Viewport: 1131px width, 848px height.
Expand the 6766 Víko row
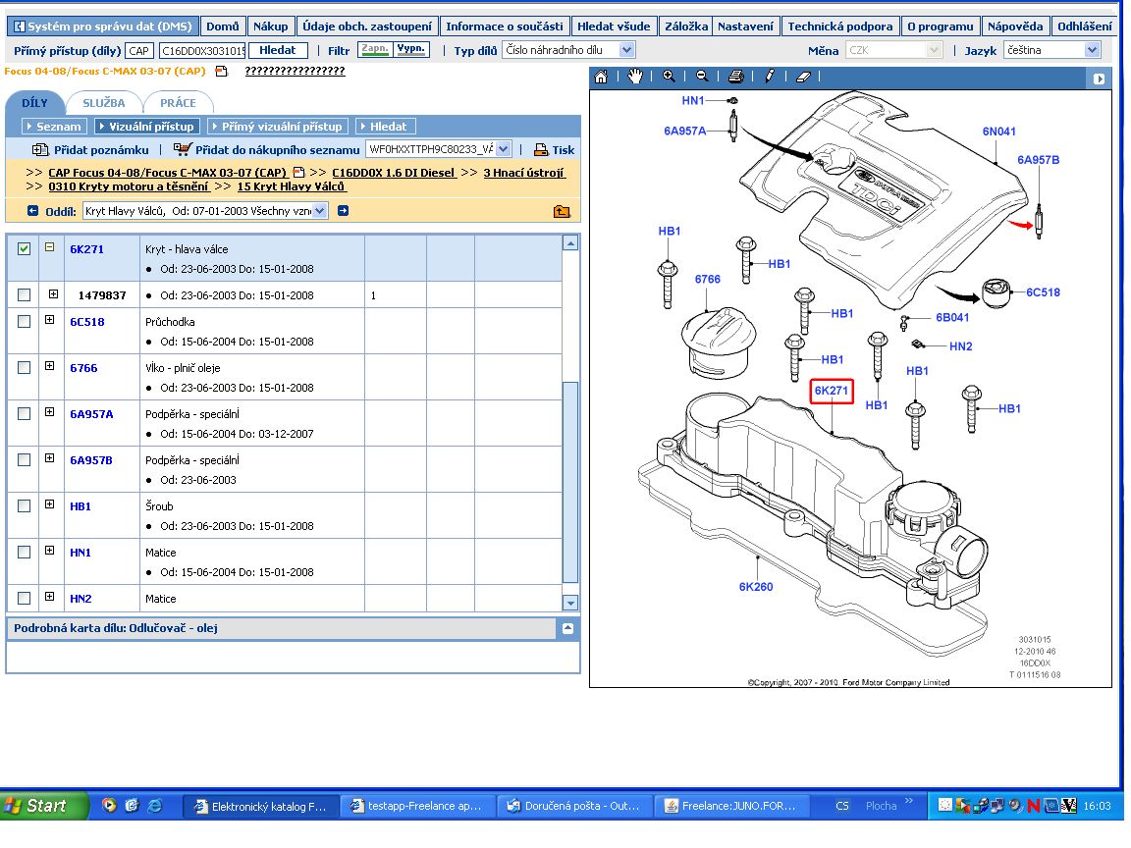tap(49, 367)
